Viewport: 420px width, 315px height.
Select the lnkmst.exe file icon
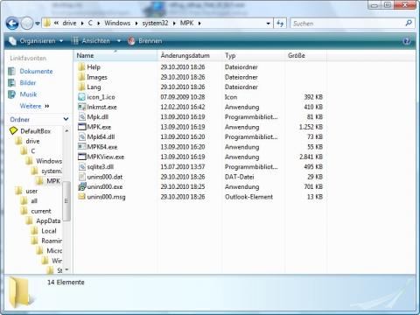(x=81, y=107)
